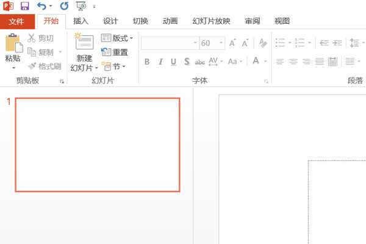Open the 复制 dropdown arrow
This screenshot has width=366, height=244.
[x=60, y=52]
